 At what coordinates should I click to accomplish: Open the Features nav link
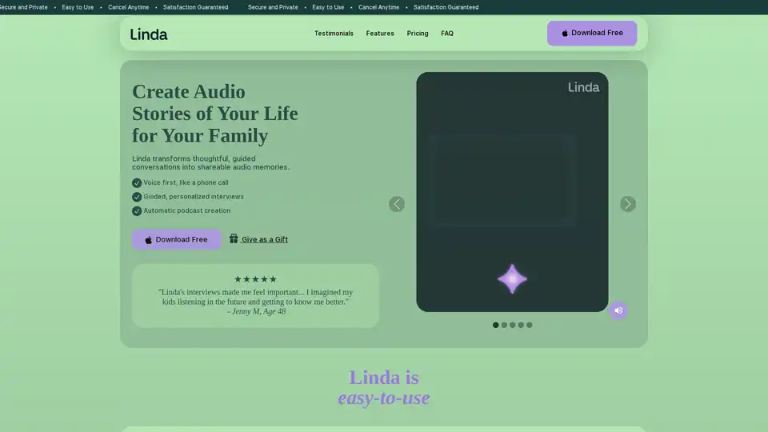(380, 34)
